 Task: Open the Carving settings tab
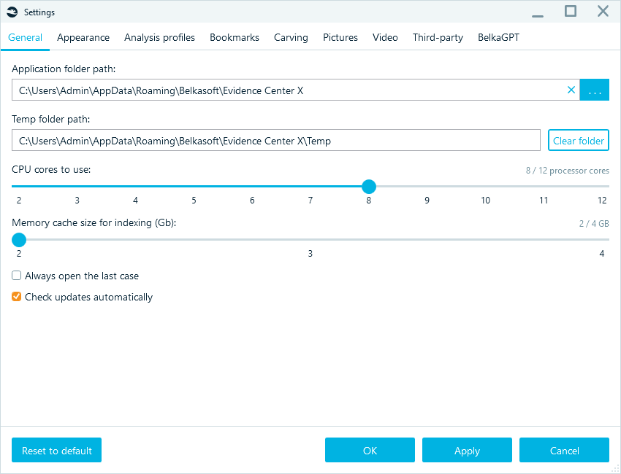coord(291,37)
